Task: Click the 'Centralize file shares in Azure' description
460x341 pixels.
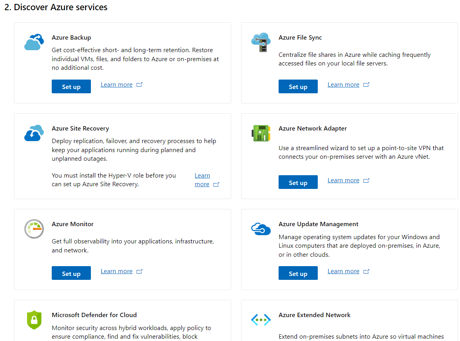Action: click(354, 59)
